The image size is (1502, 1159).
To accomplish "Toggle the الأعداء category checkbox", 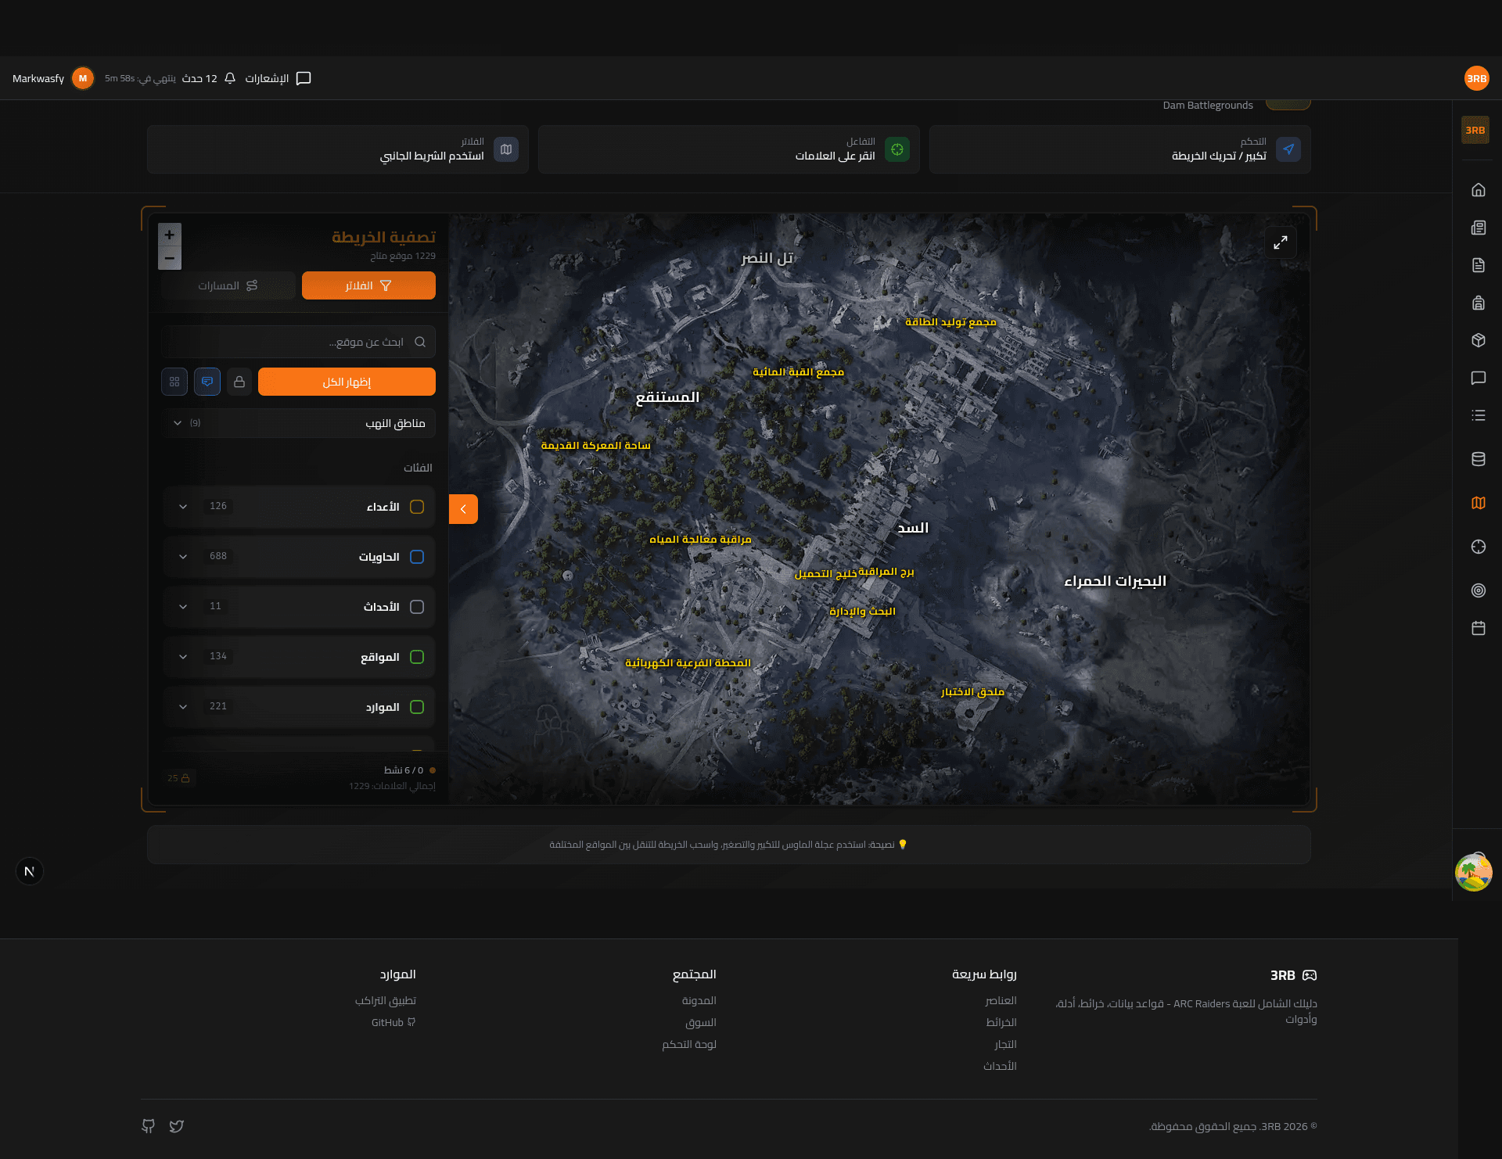I will pyautogui.click(x=417, y=507).
